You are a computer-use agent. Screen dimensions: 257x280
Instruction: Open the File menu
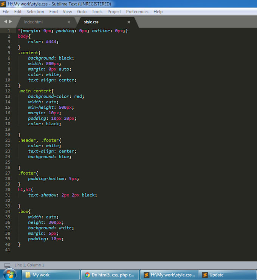pyautogui.click(x=6, y=12)
